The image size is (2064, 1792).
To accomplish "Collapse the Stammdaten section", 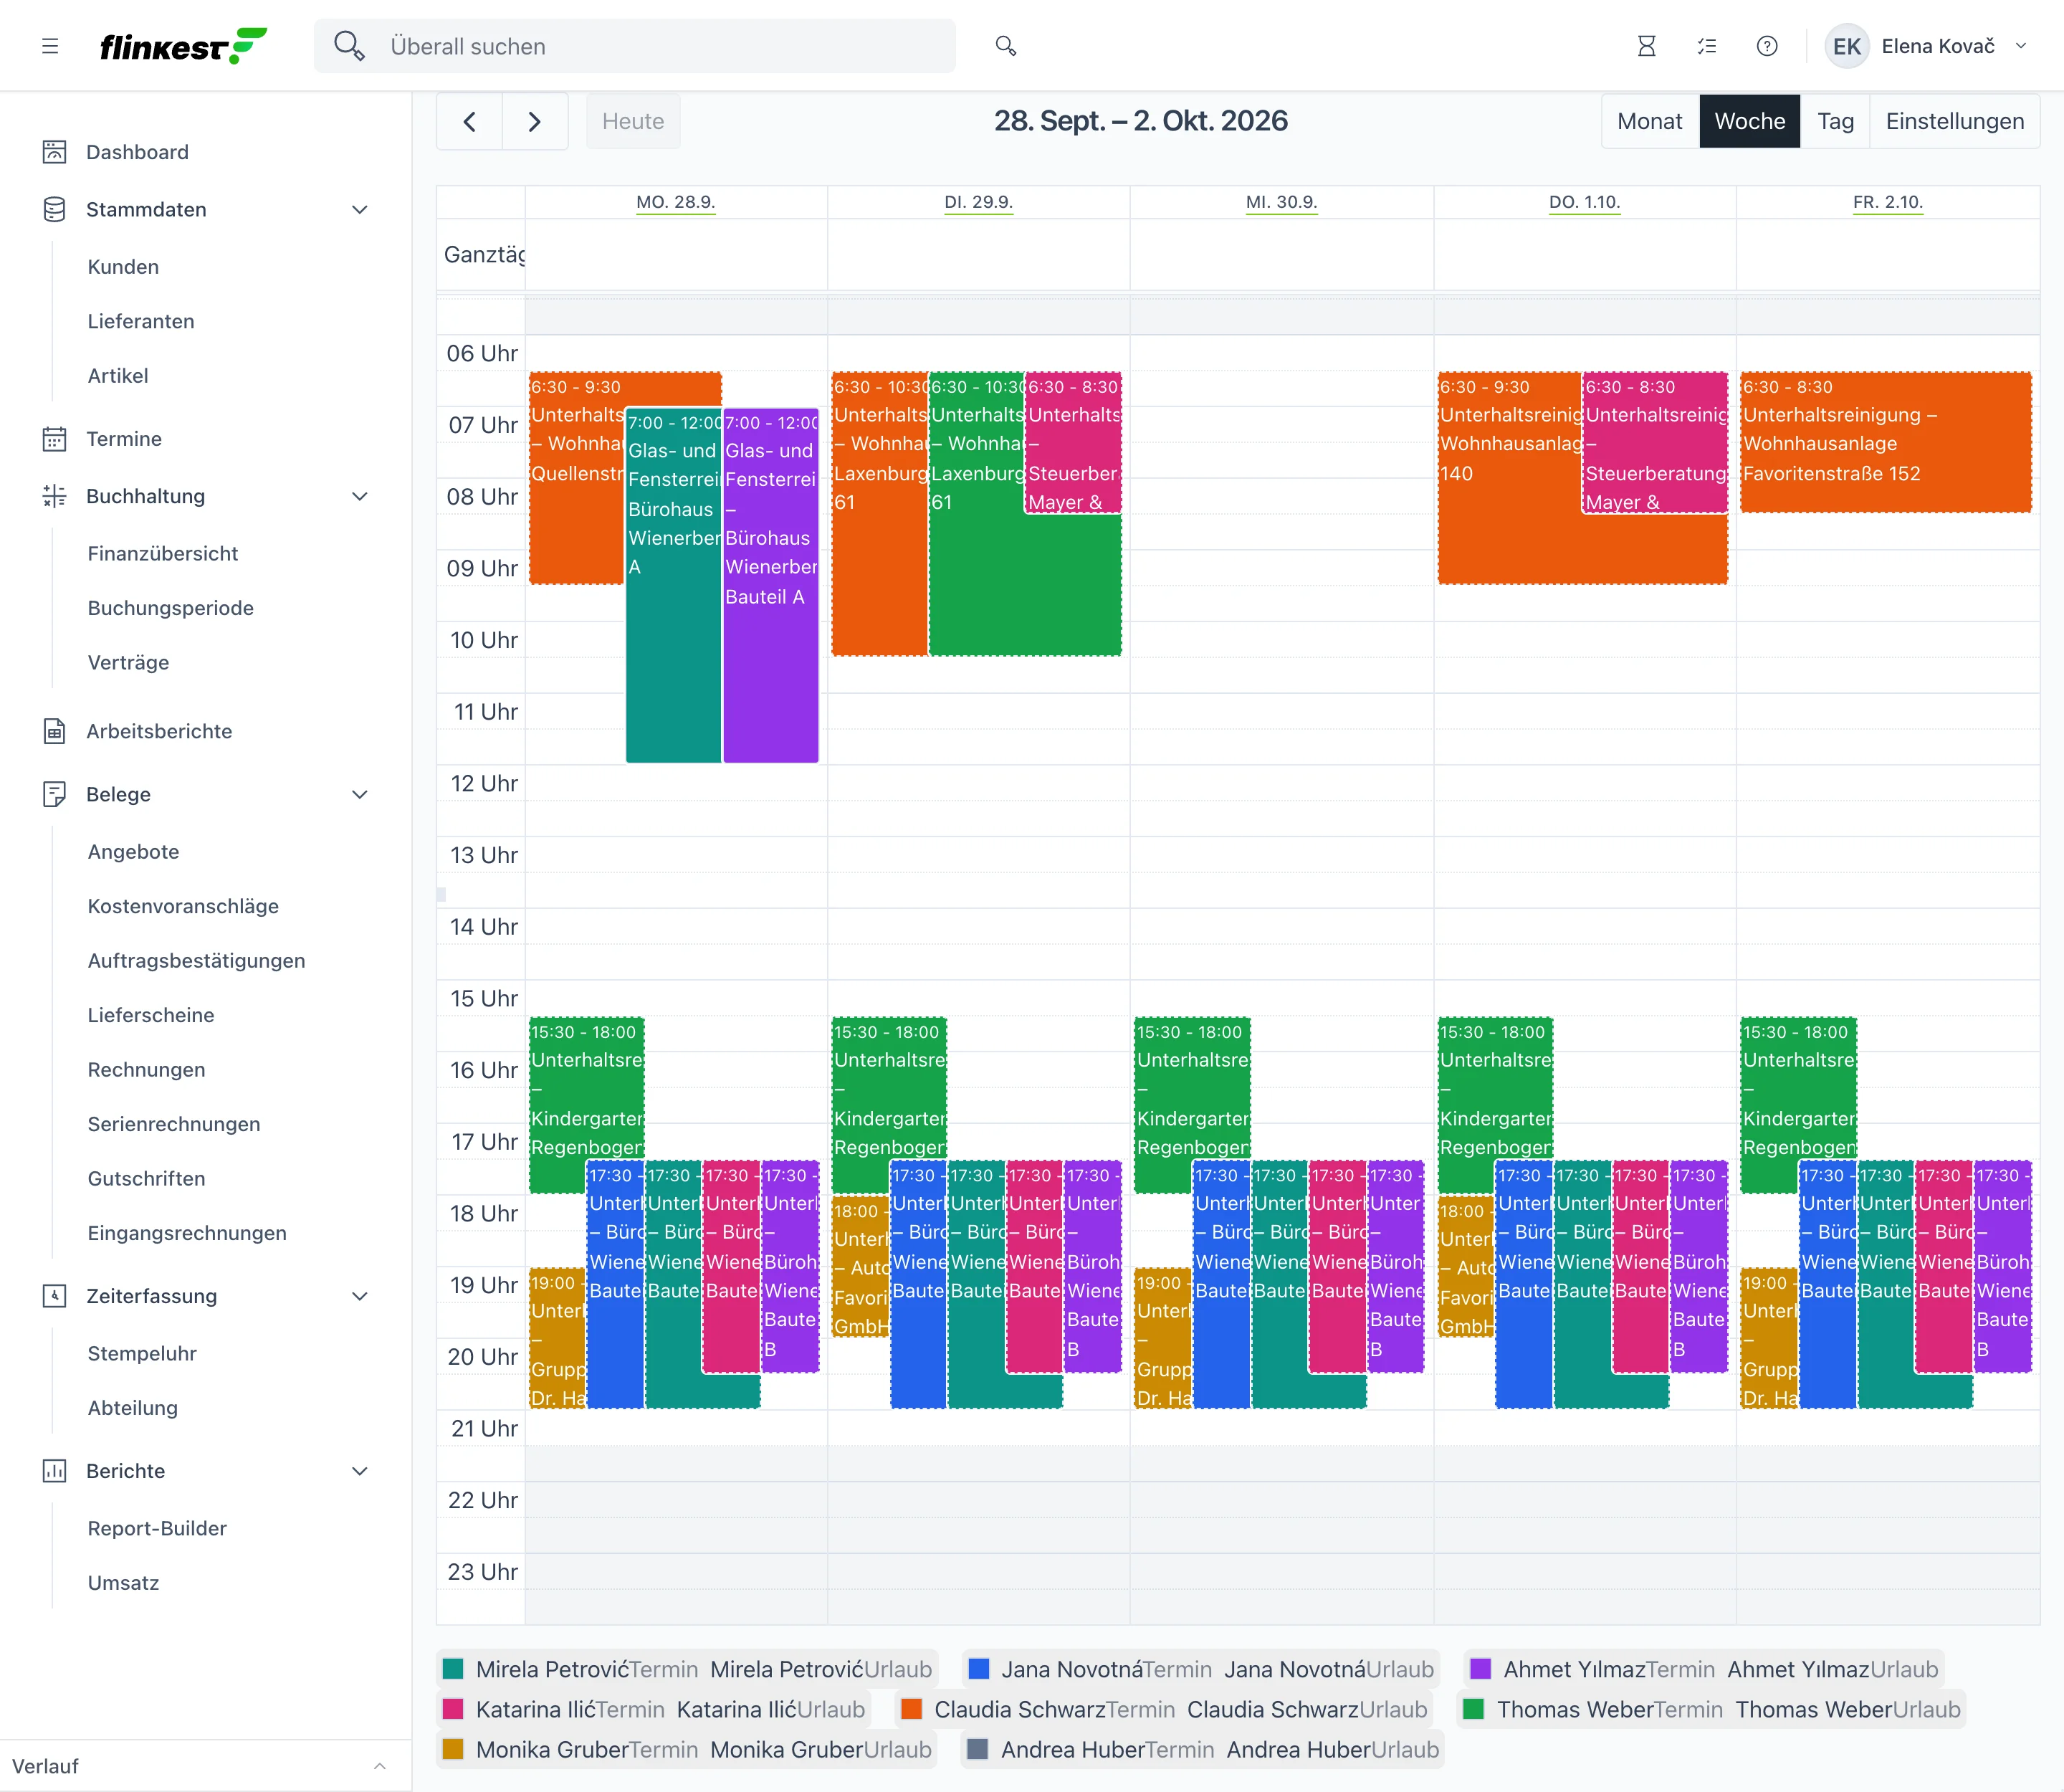I will point(360,210).
